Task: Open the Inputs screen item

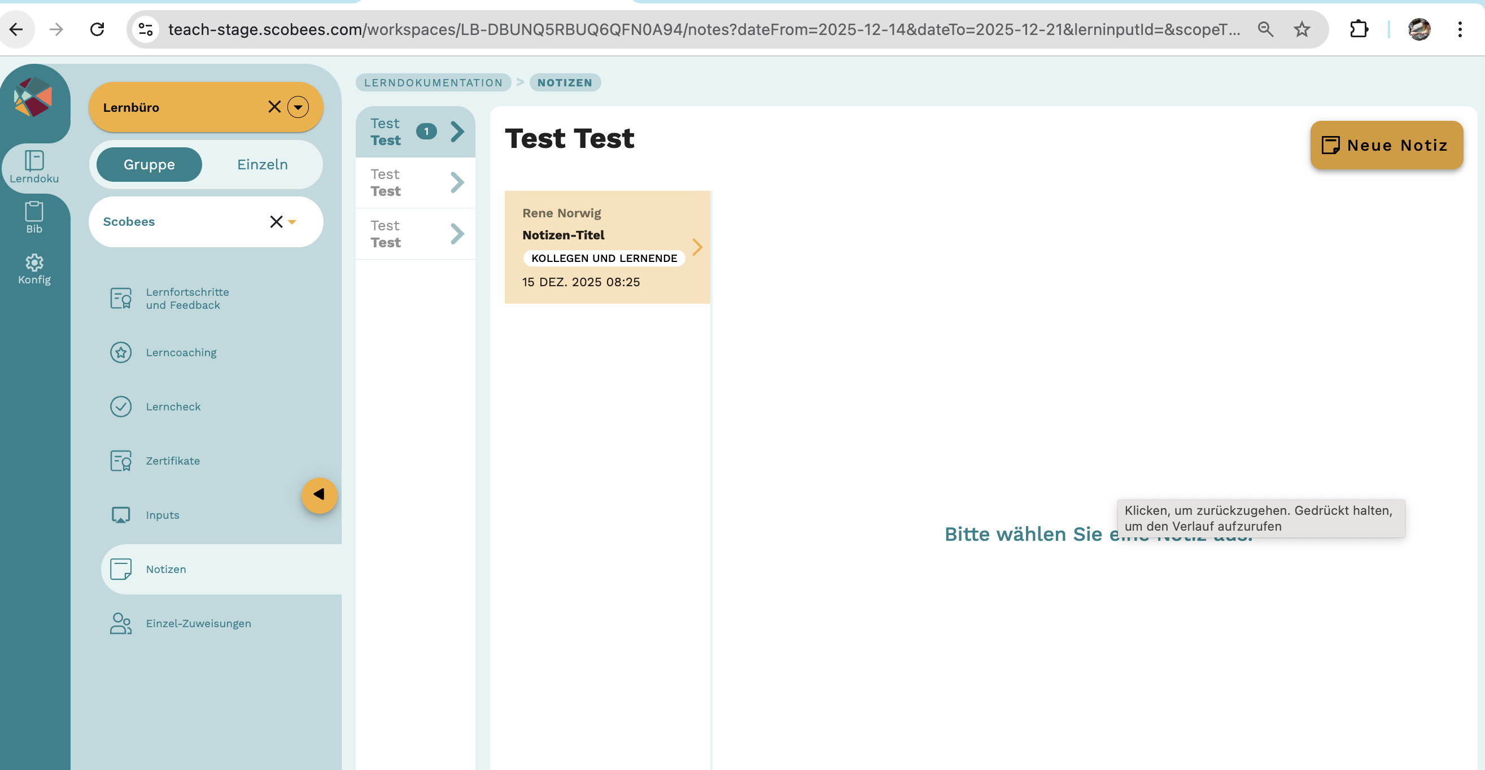Action: pyautogui.click(x=162, y=515)
